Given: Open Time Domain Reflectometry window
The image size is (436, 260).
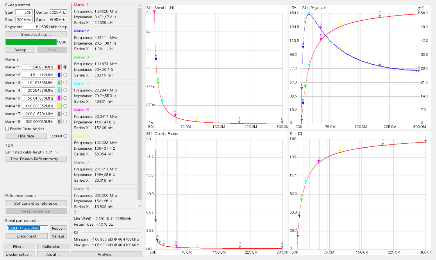Looking at the screenshot, I should click(x=36, y=159).
